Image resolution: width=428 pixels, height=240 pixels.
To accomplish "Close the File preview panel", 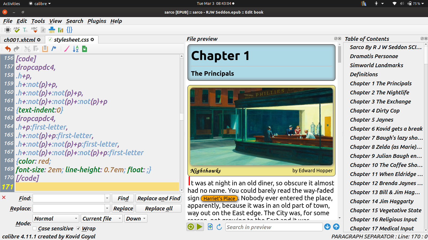I will coord(340,39).
